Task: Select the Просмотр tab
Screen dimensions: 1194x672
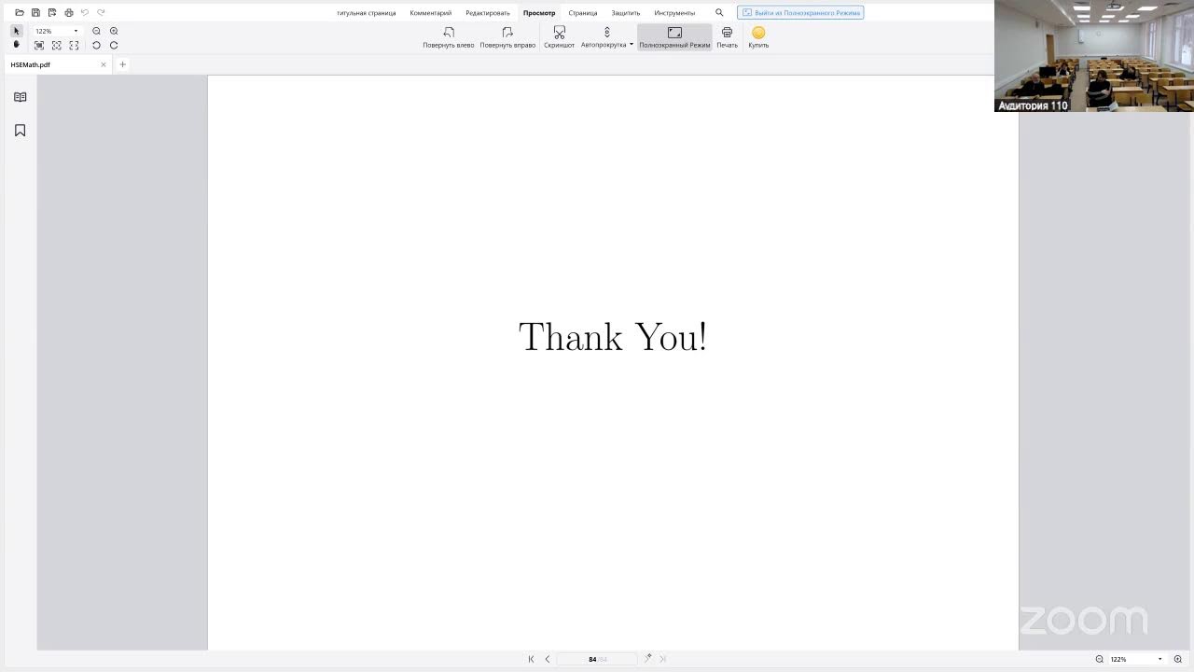Action: click(x=539, y=13)
